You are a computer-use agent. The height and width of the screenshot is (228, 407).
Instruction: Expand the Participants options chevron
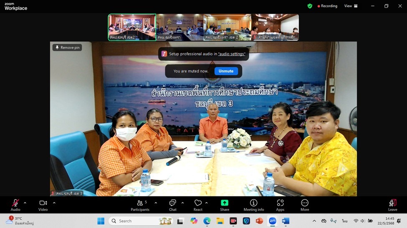(156, 203)
